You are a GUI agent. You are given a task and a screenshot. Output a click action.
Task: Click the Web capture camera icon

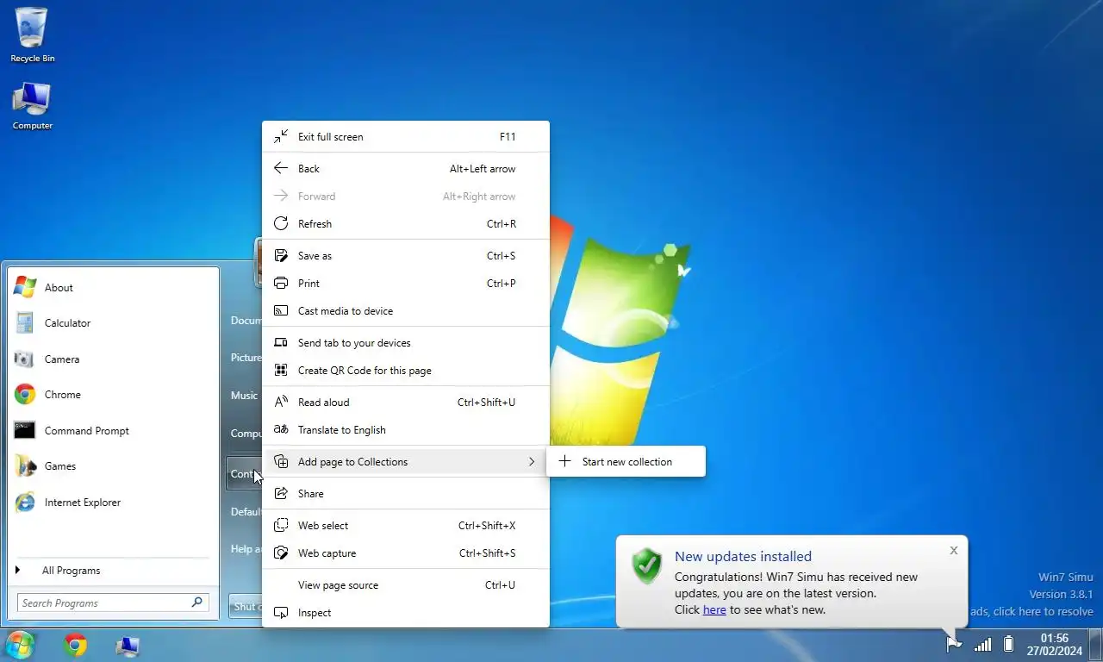coord(281,553)
